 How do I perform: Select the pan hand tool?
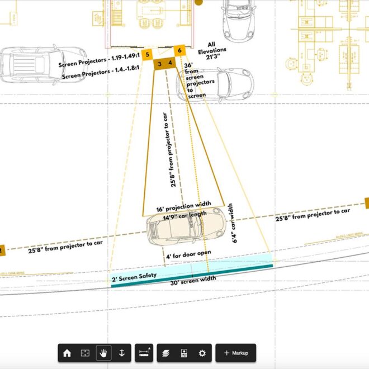103,353
